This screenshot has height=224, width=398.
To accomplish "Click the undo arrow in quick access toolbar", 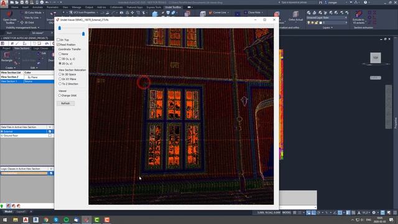I will [x=47, y=2].
